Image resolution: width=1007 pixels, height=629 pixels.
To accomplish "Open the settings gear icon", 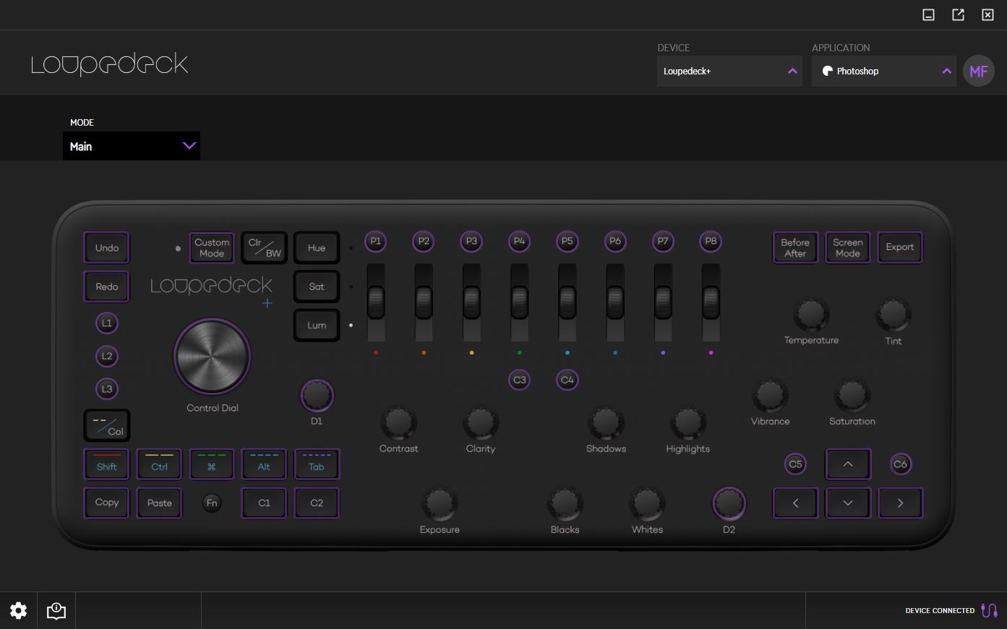I will [19, 611].
